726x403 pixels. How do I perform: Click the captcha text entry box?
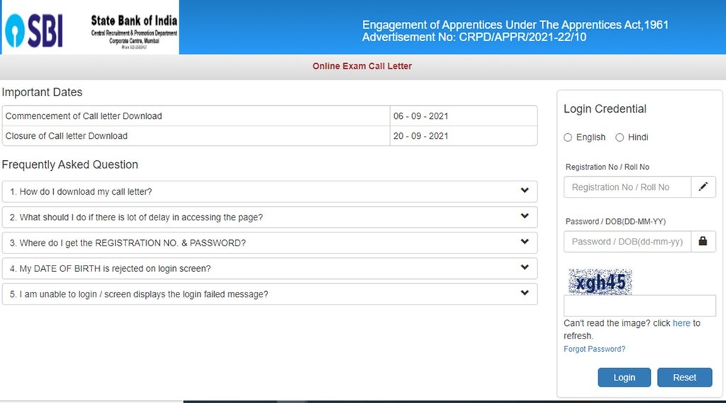click(x=640, y=306)
